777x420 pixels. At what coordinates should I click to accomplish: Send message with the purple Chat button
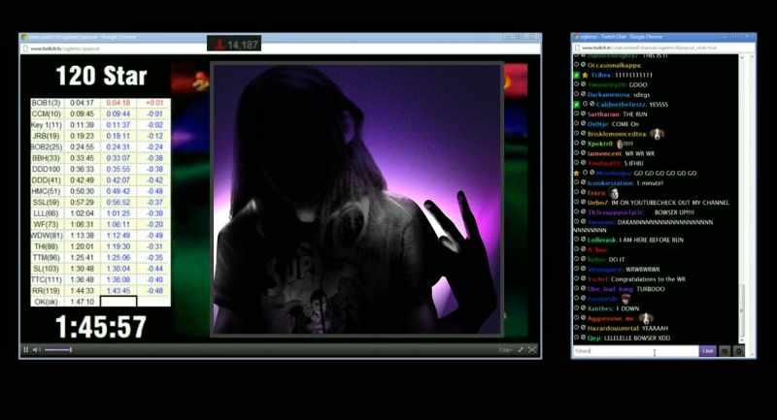tap(708, 351)
